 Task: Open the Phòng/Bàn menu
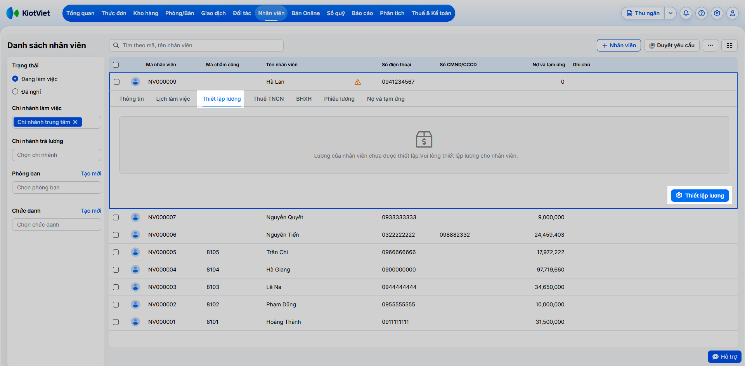point(180,13)
